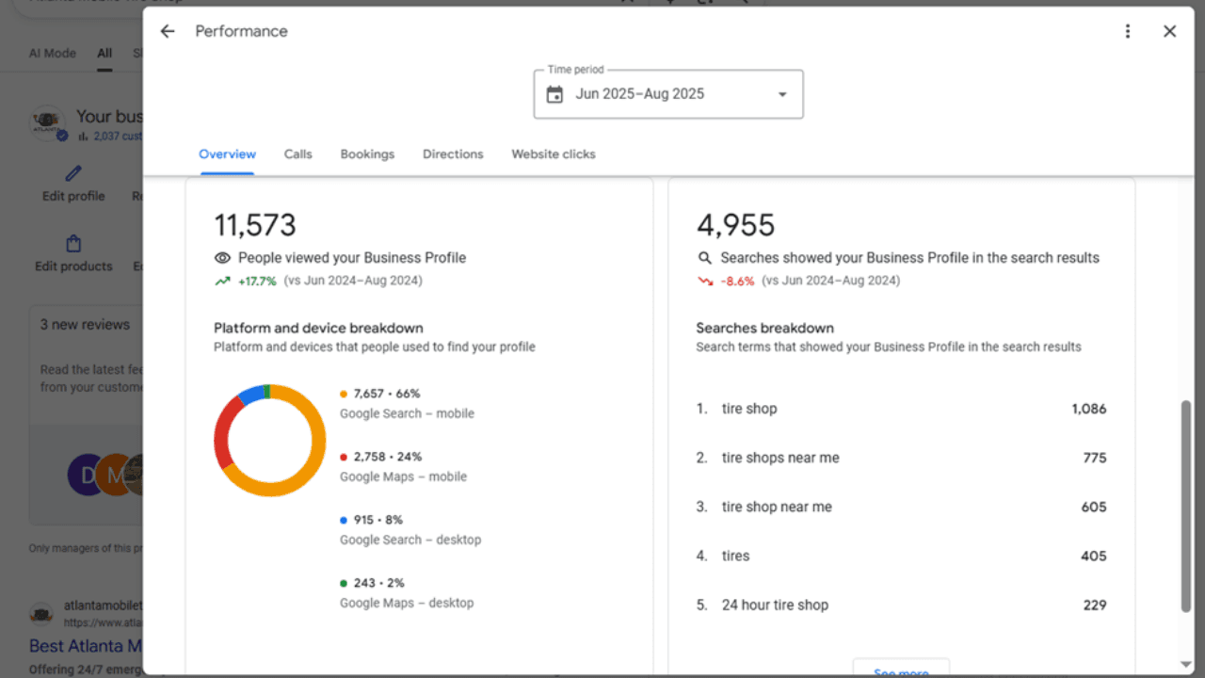Switch to the Directions tab
Screen dimensions: 1205x678
(453, 153)
